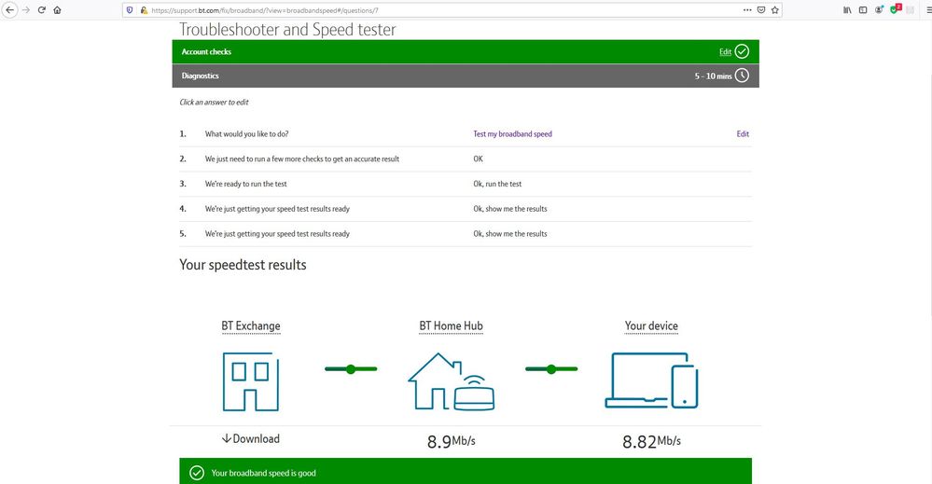Click the BT Home Hub label
932x484 pixels.
451,326
